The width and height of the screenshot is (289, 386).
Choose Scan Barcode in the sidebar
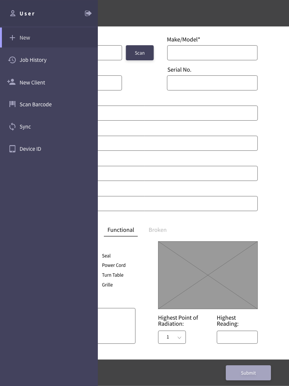tap(49, 104)
